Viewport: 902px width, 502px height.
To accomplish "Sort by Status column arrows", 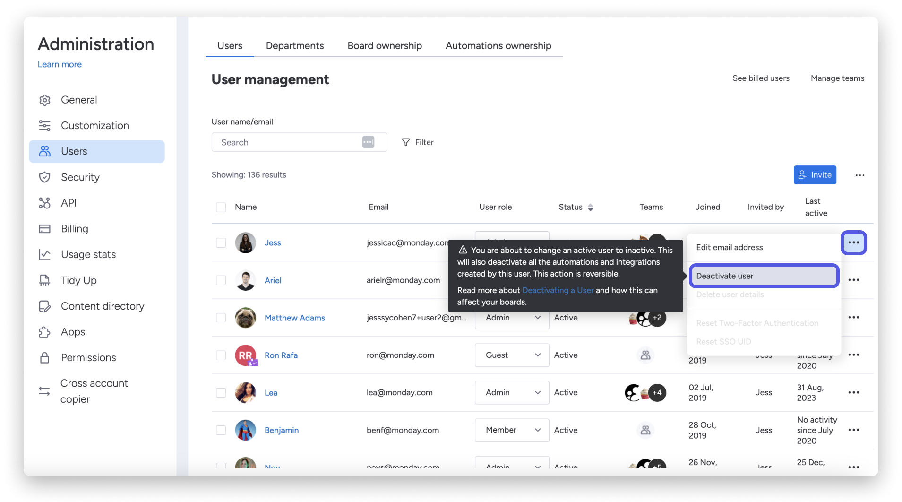I will coord(590,207).
